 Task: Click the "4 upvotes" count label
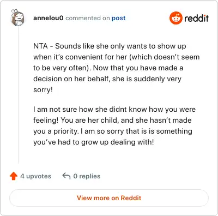coord(36,176)
